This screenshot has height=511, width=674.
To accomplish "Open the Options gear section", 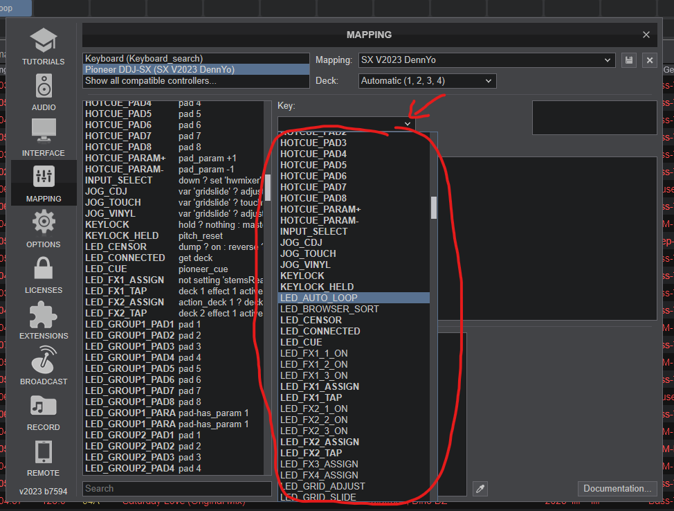I will 44,228.
